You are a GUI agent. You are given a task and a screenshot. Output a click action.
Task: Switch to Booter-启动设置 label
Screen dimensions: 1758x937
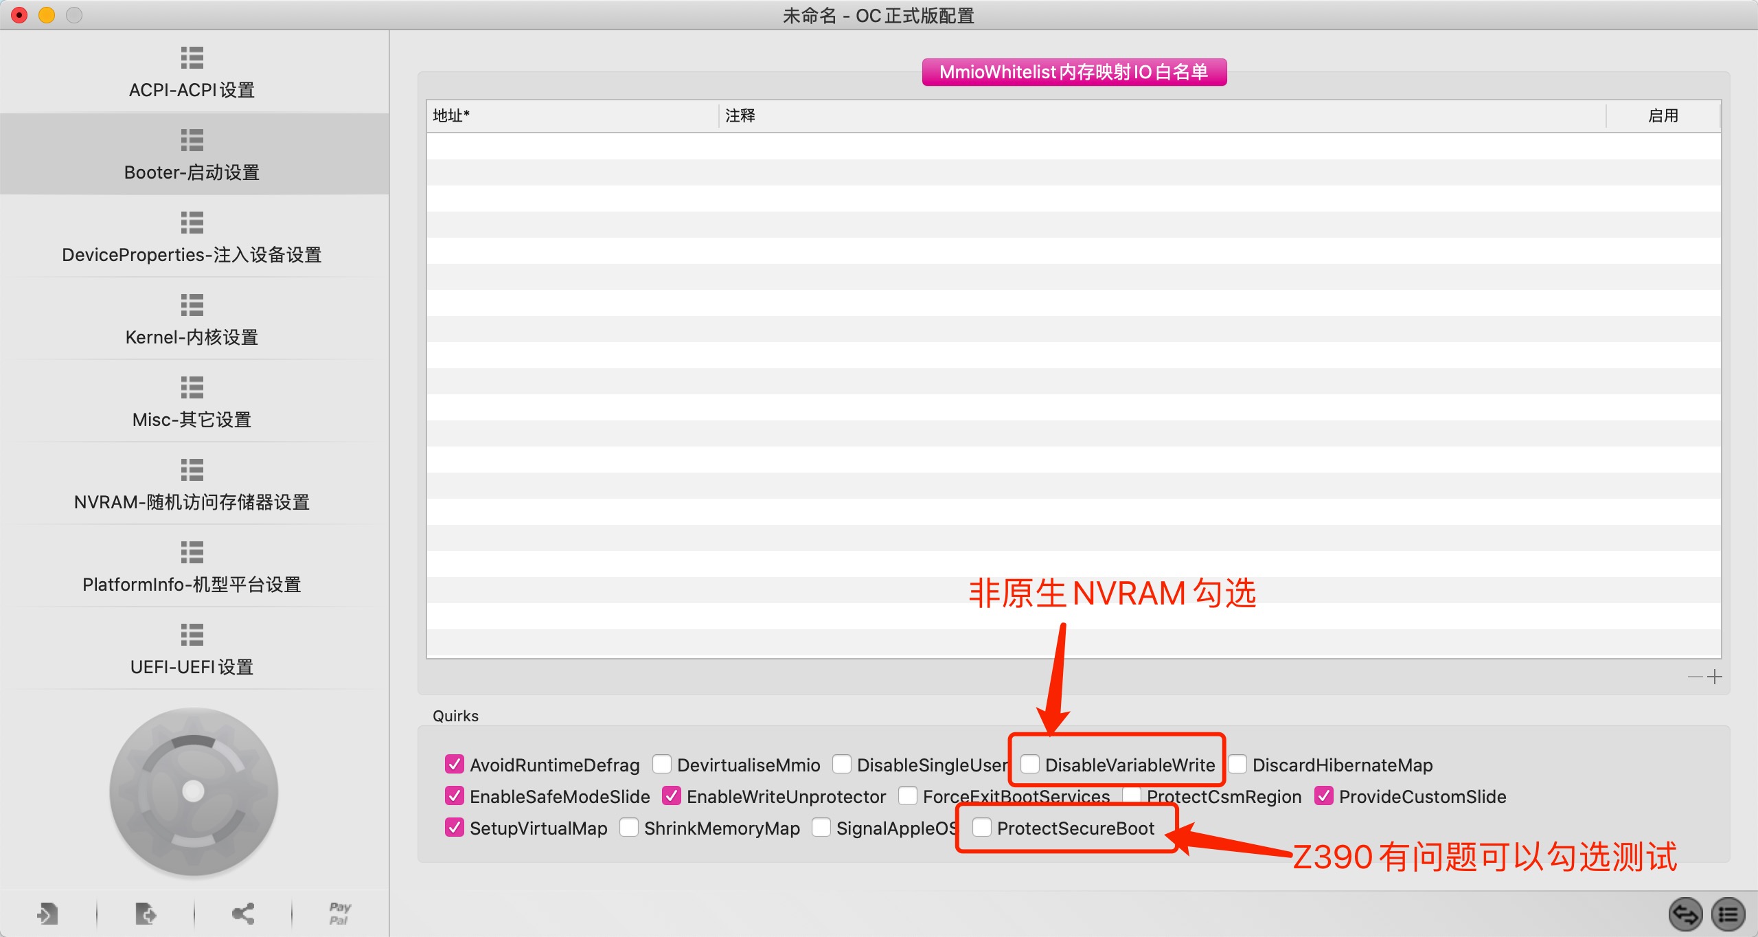pyautogui.click(x=192, y=172)
